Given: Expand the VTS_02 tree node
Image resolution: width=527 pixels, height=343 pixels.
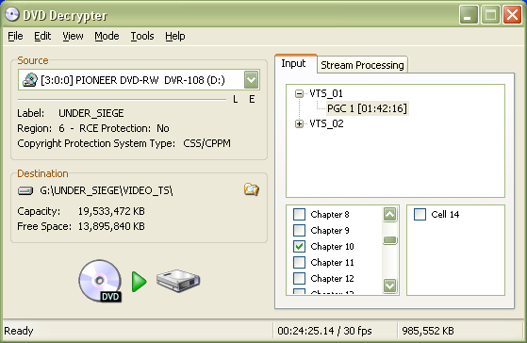Looking at the screenshot, I should (299, 124).
